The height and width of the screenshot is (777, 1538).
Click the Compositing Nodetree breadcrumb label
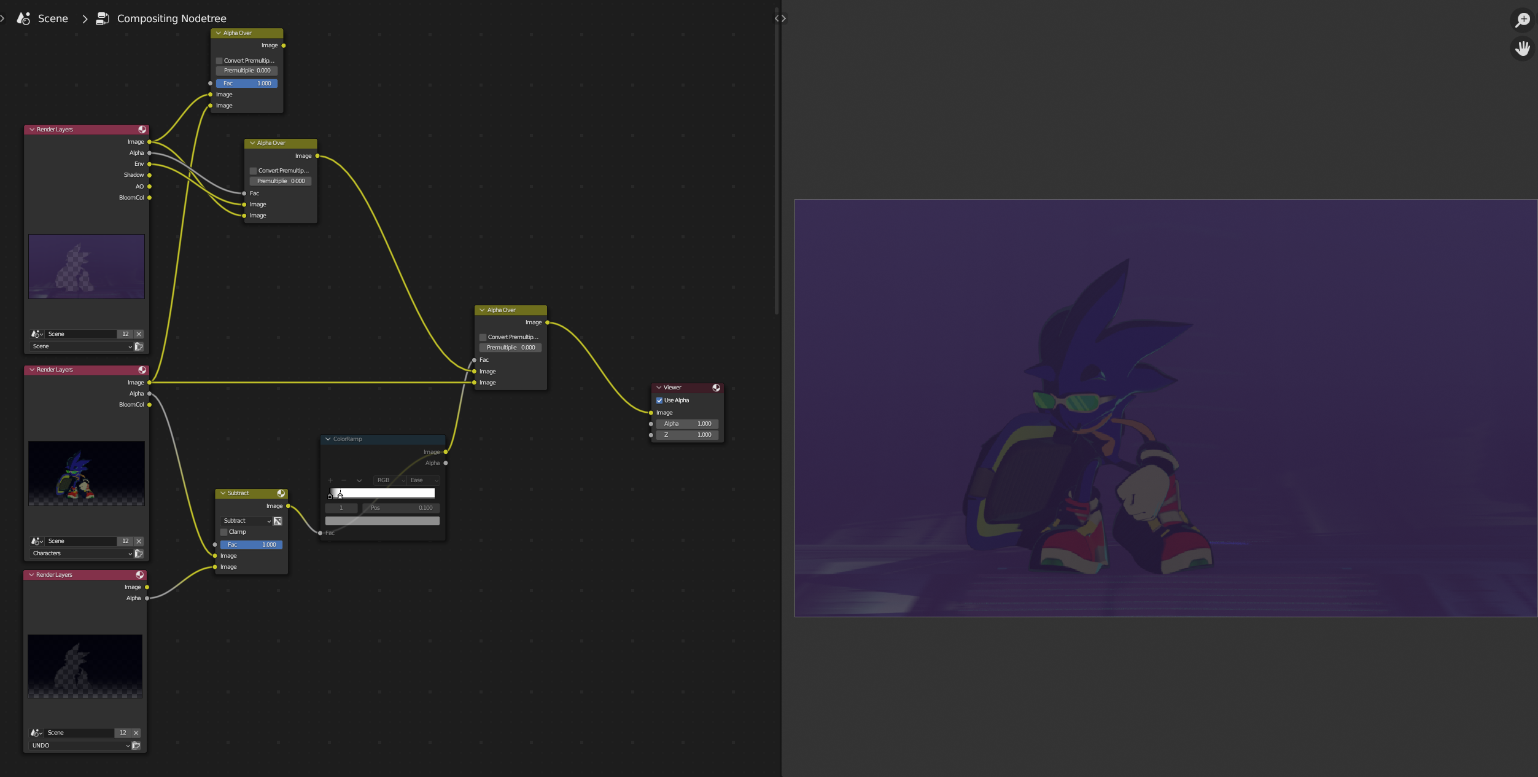(171, 18)
